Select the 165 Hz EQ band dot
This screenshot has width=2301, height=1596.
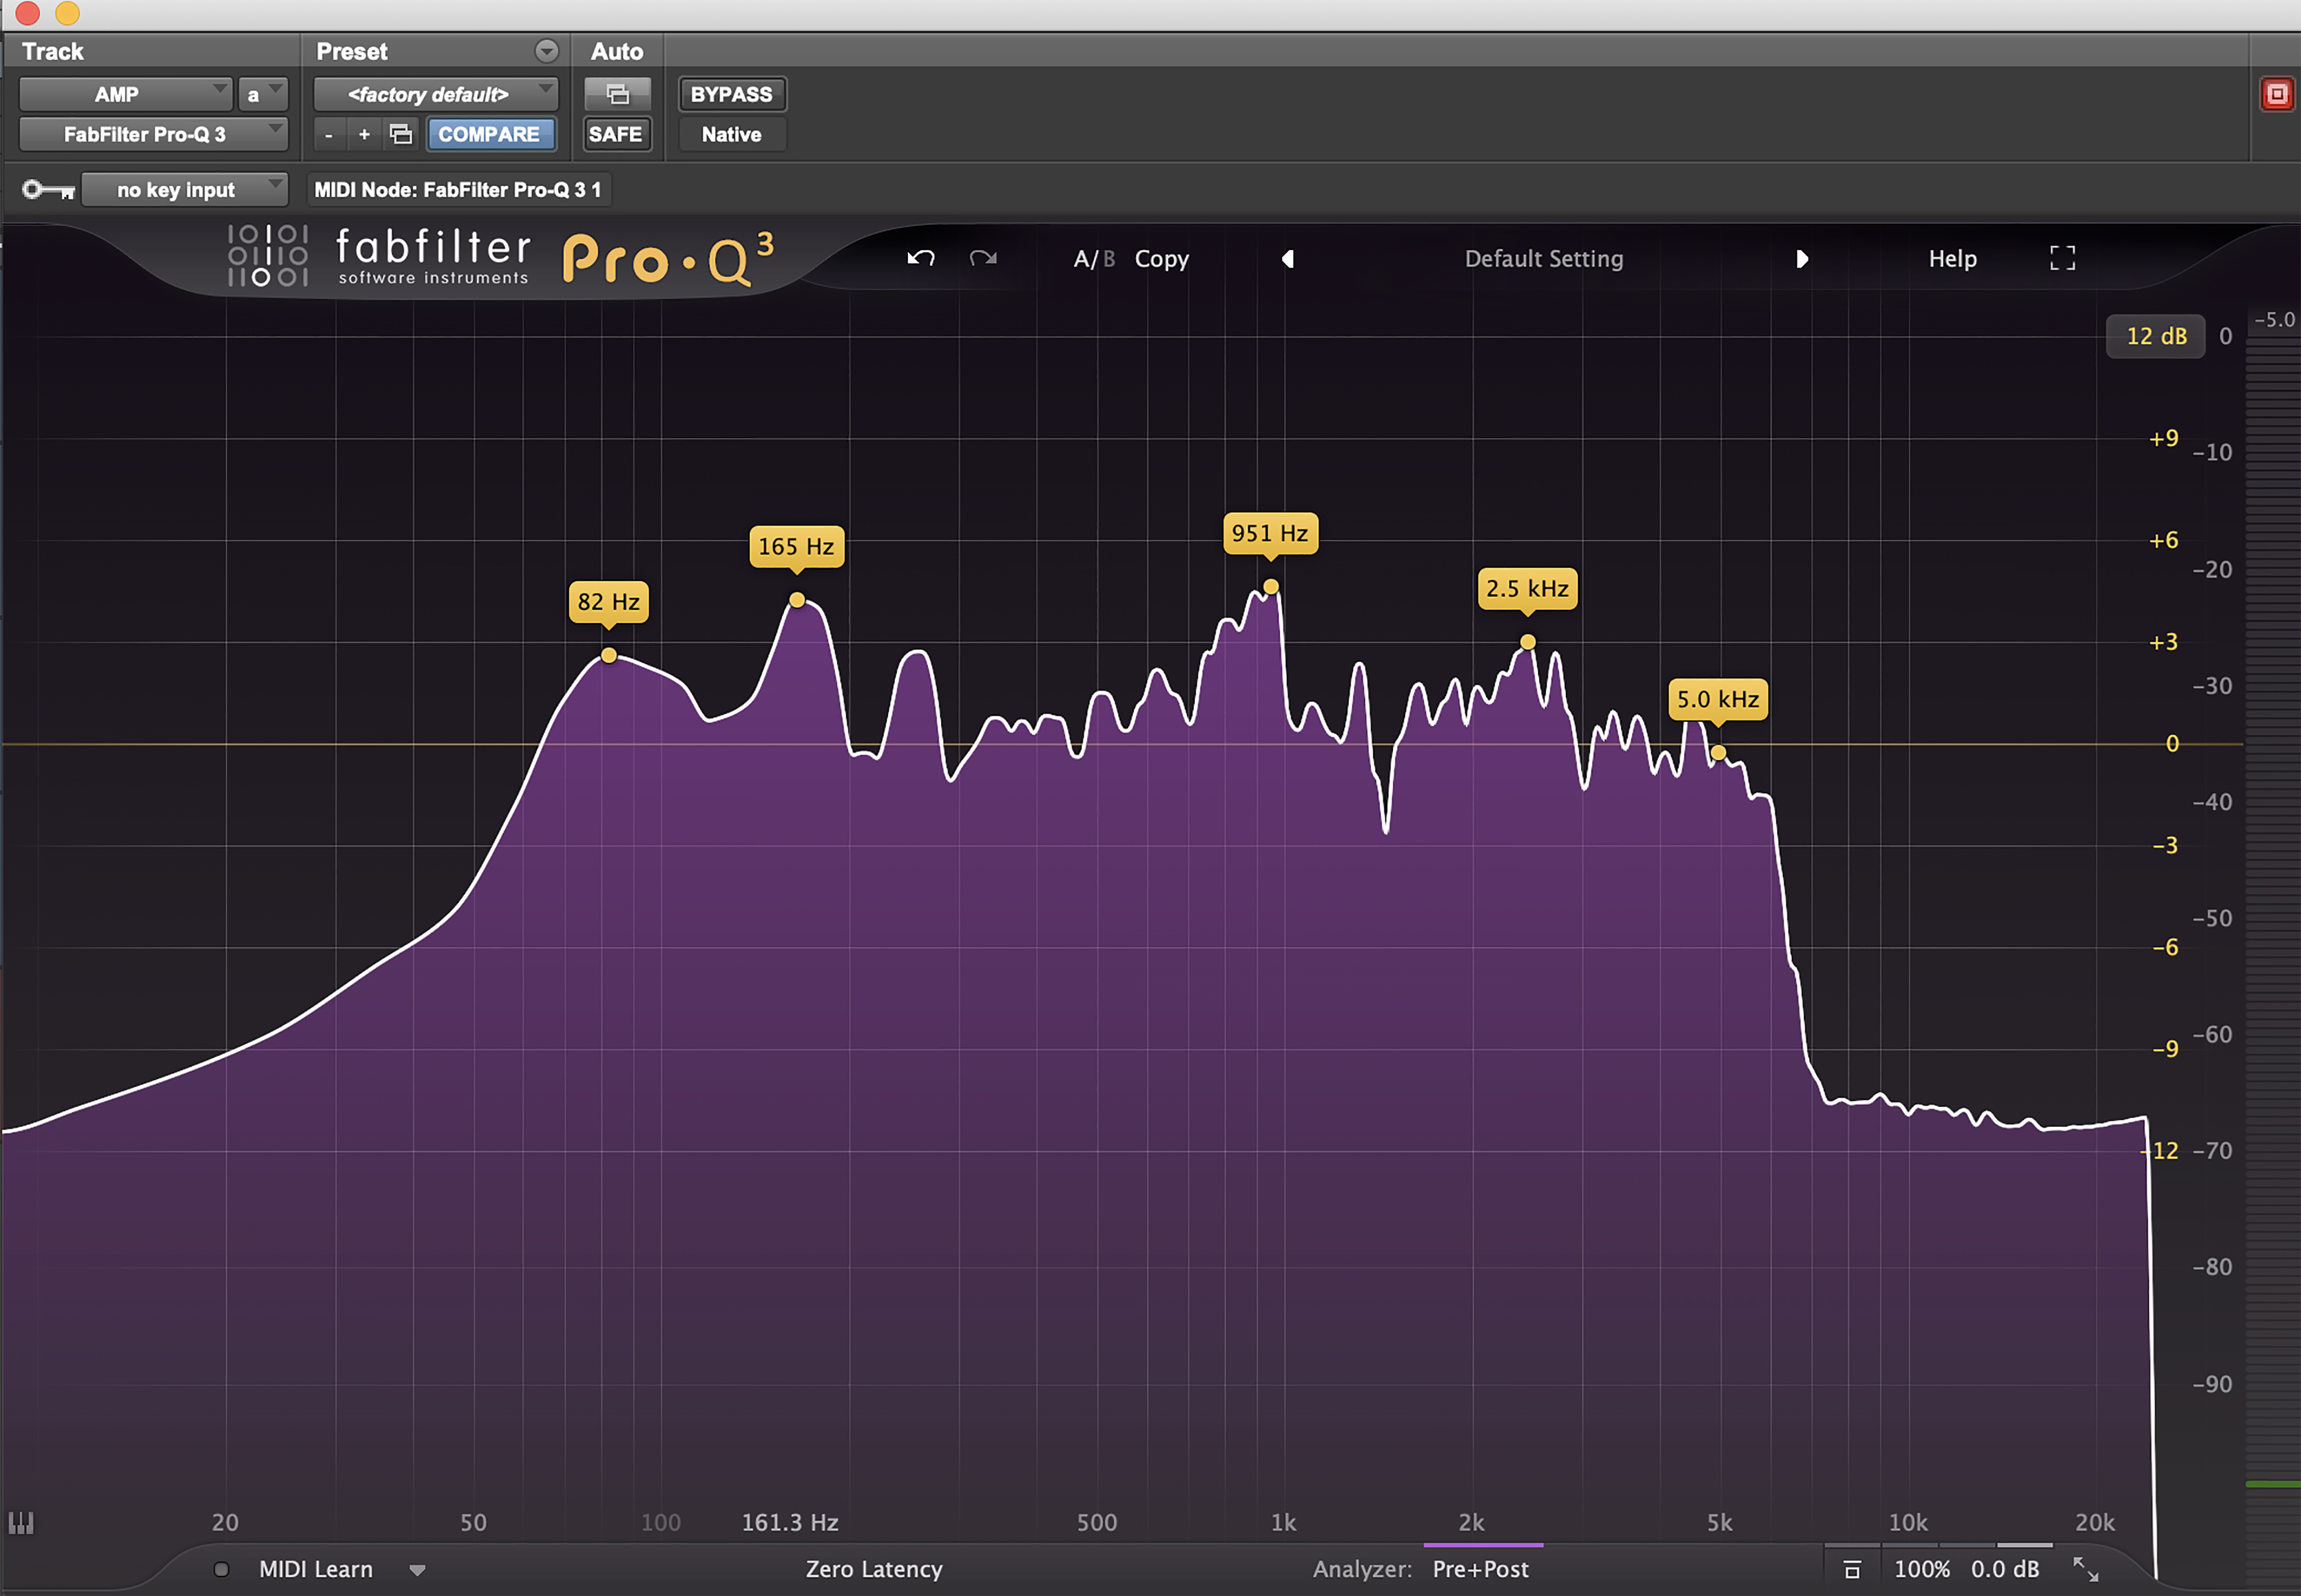pos(796,600)
